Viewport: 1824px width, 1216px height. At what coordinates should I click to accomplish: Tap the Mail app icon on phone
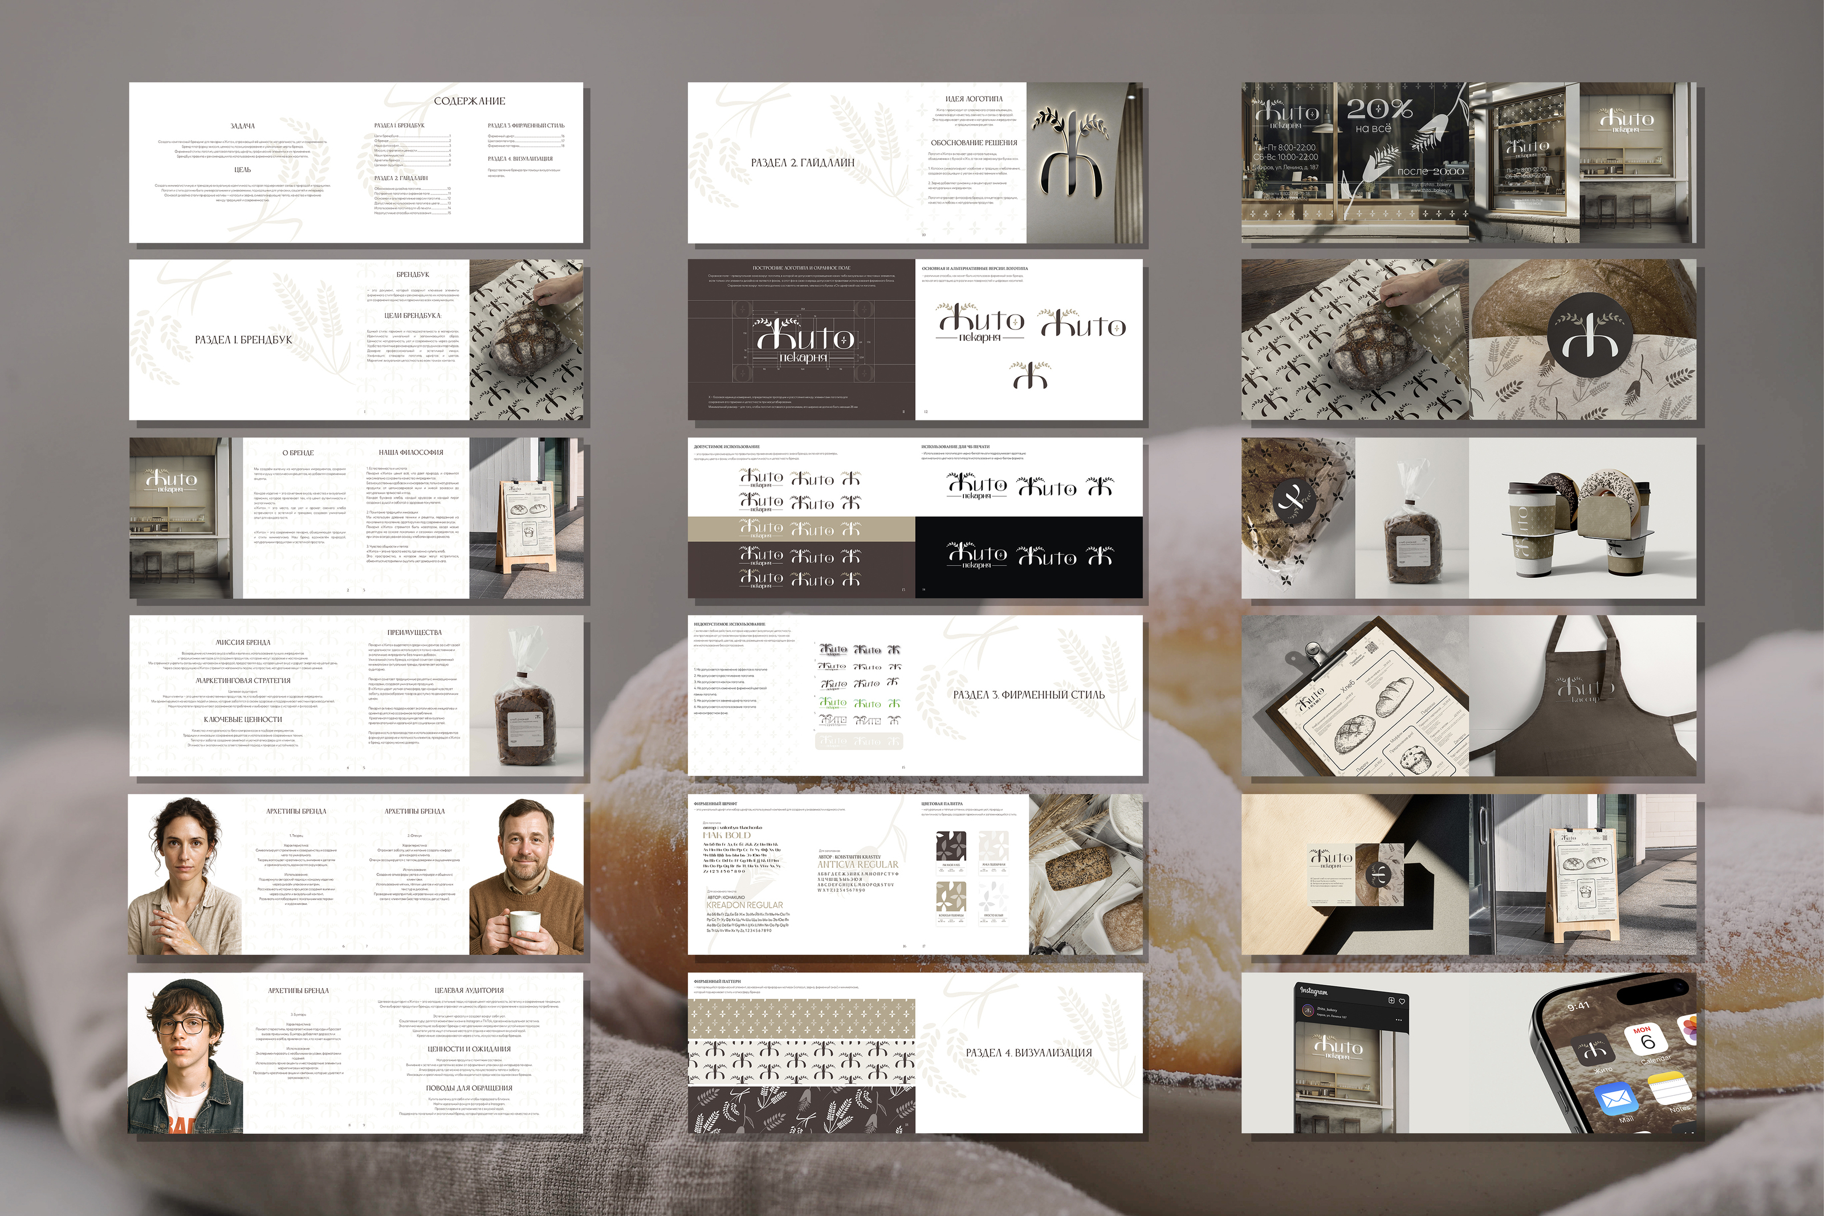coord(1616,1099)
